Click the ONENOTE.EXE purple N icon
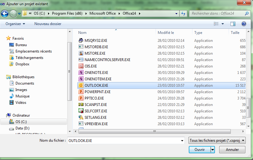The height and width of the screenshot is (160, 253). point(81,72)
